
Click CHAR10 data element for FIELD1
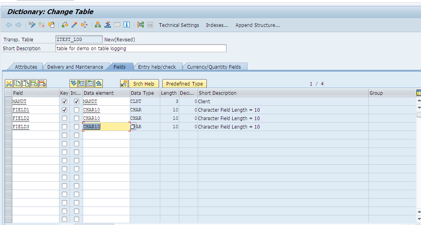92,110
